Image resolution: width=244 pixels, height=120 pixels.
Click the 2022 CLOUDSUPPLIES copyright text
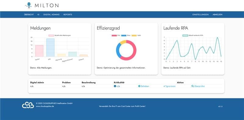(54, 103)
